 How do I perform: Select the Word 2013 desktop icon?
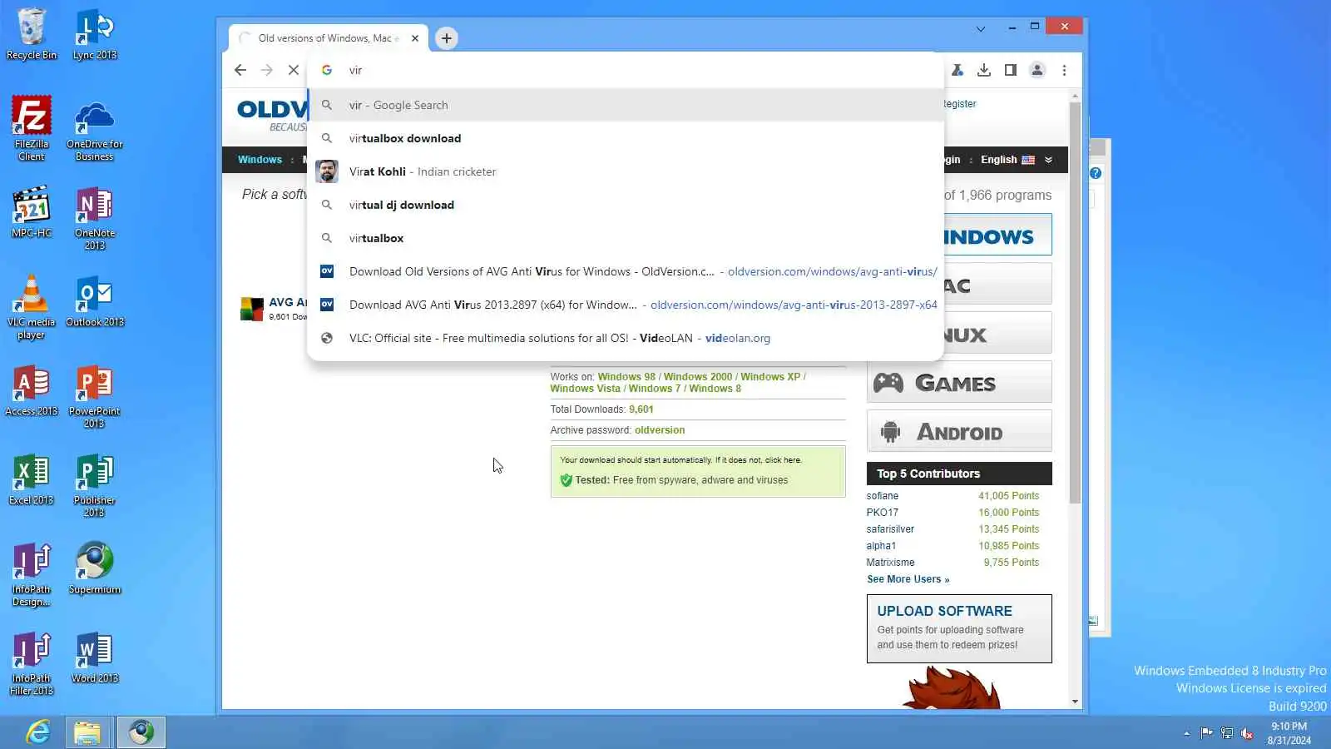pyautogui.click(x=95, y=657)
